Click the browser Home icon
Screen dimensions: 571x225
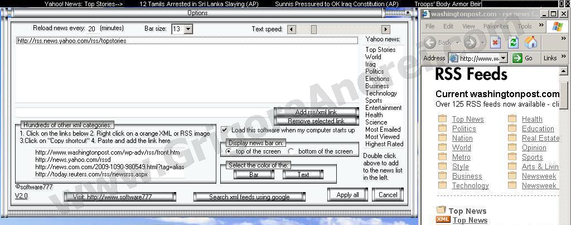point(531,42)
